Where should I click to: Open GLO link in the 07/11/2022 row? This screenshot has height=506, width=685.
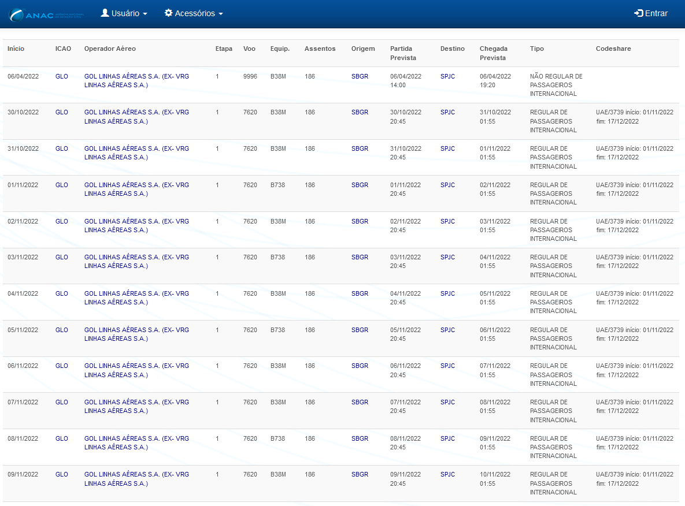point(62,403)
